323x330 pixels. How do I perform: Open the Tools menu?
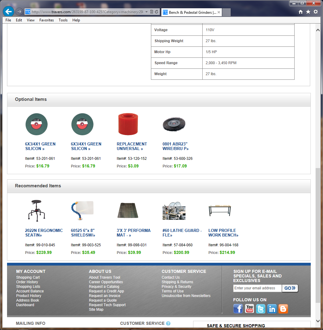coord(63,20)
